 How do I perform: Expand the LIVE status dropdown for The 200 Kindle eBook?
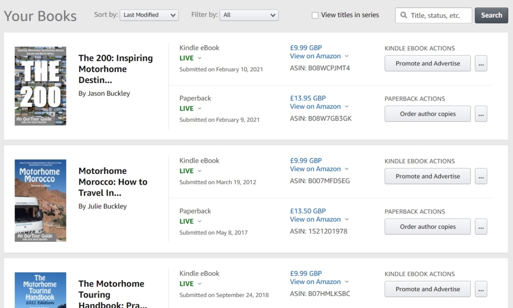(199, 58)
